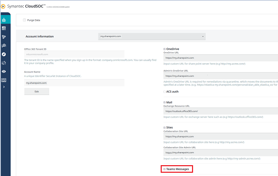Click the Account Name input field
The width and height of the screenshot is (278, 176).
74,83
